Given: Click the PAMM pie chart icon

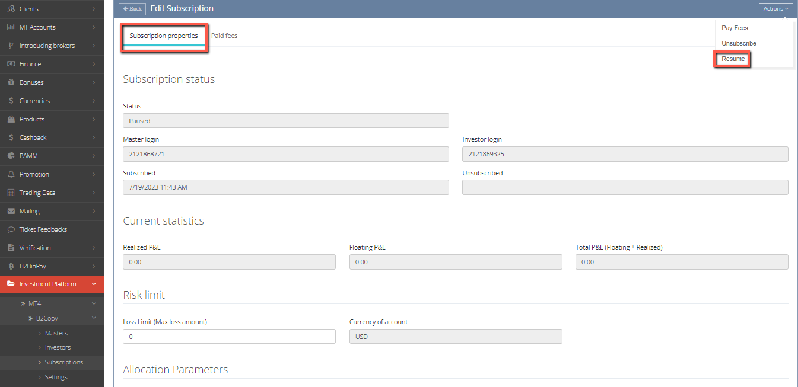Looking at the screenshot, I should [11, 156].
